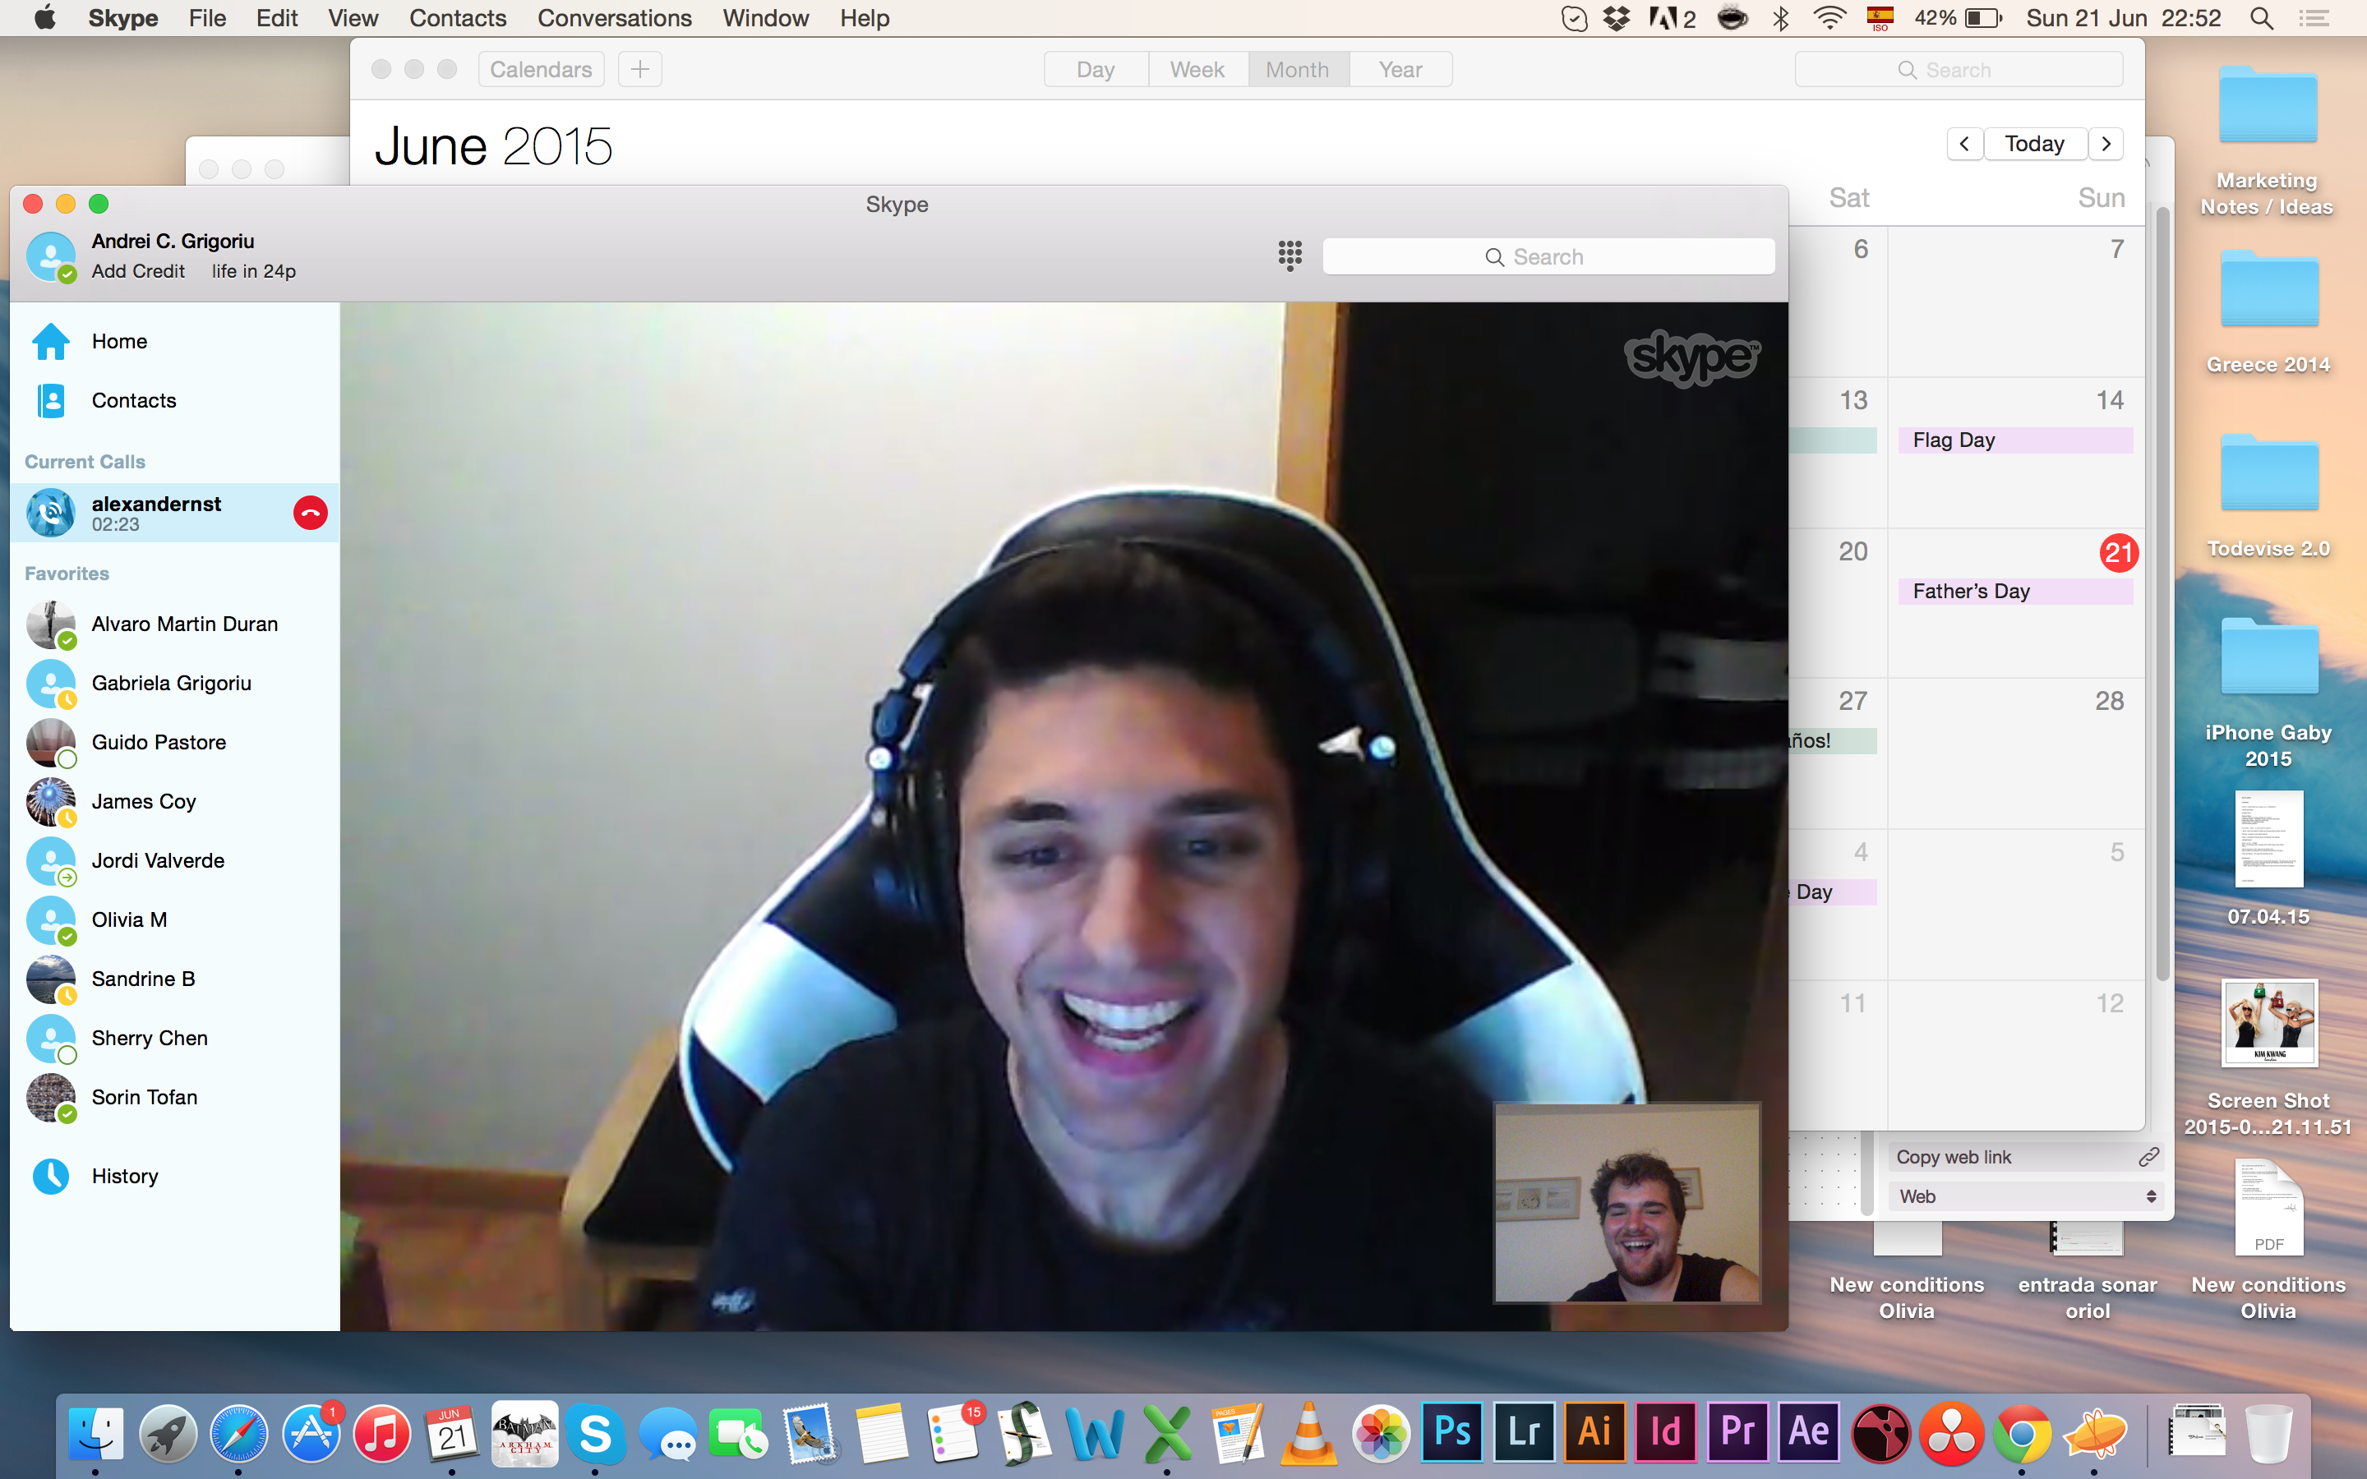Select the Flag Day event
Screen dimensions: 2367x1479
pyautogui.click(x=2015, y=440)
